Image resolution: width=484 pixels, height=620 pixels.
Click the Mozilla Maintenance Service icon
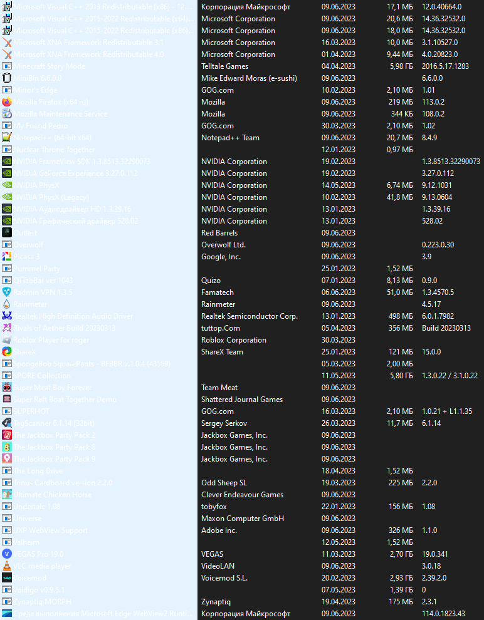point(7,114)
